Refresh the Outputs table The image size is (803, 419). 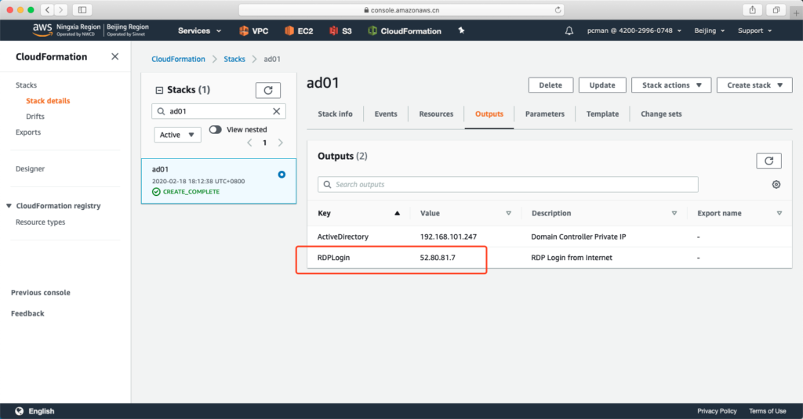(x=768, y=161)
